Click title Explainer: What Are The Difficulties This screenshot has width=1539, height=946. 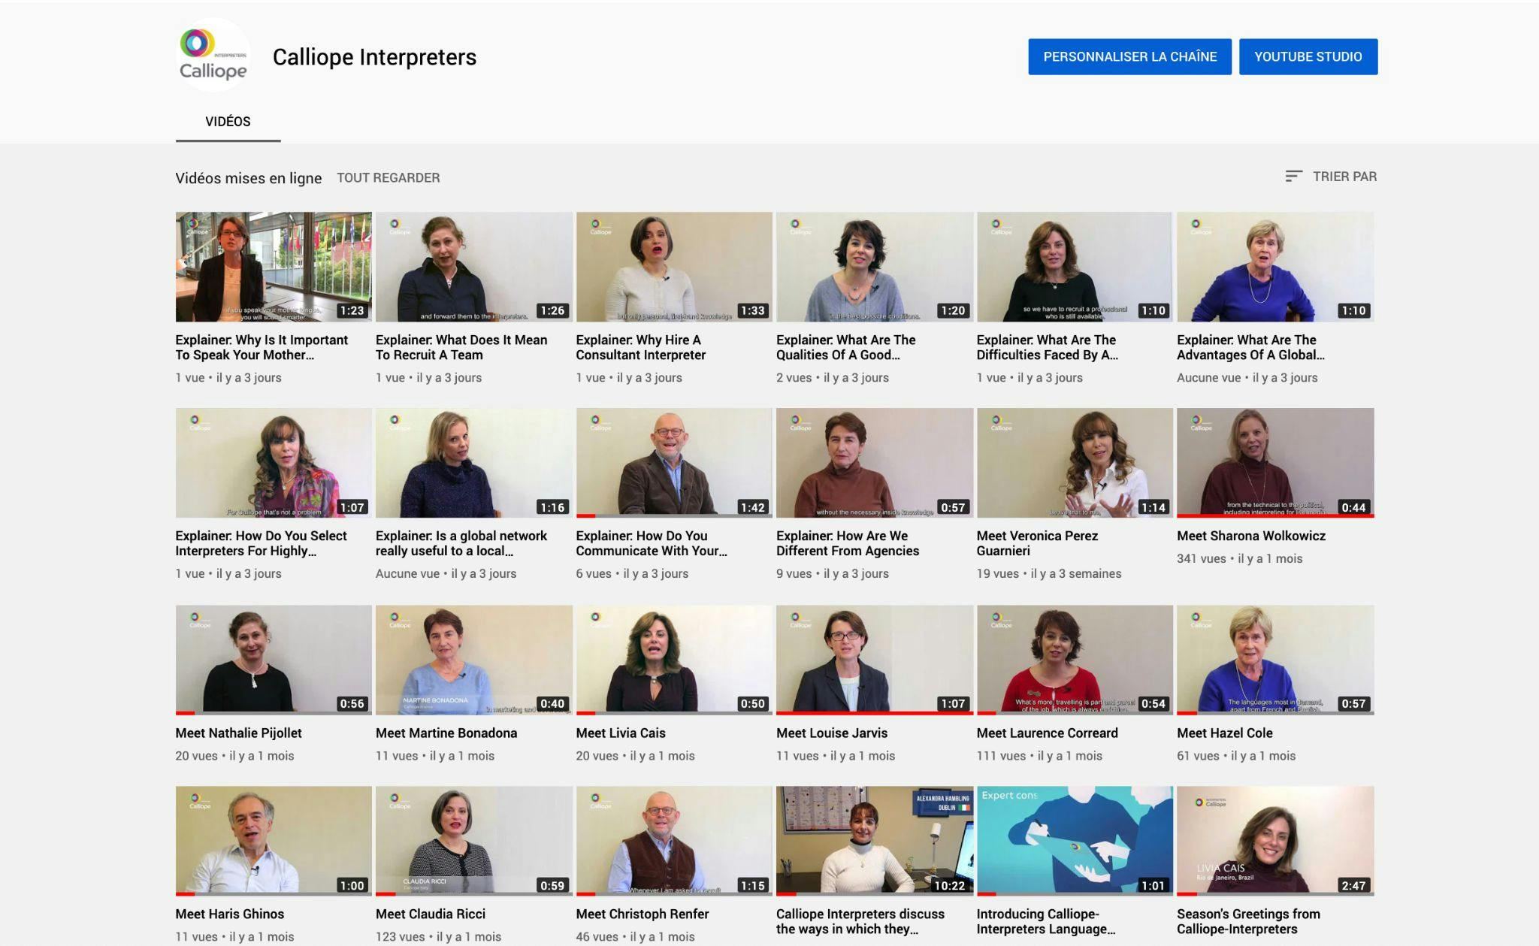(x=1048, y=347)
